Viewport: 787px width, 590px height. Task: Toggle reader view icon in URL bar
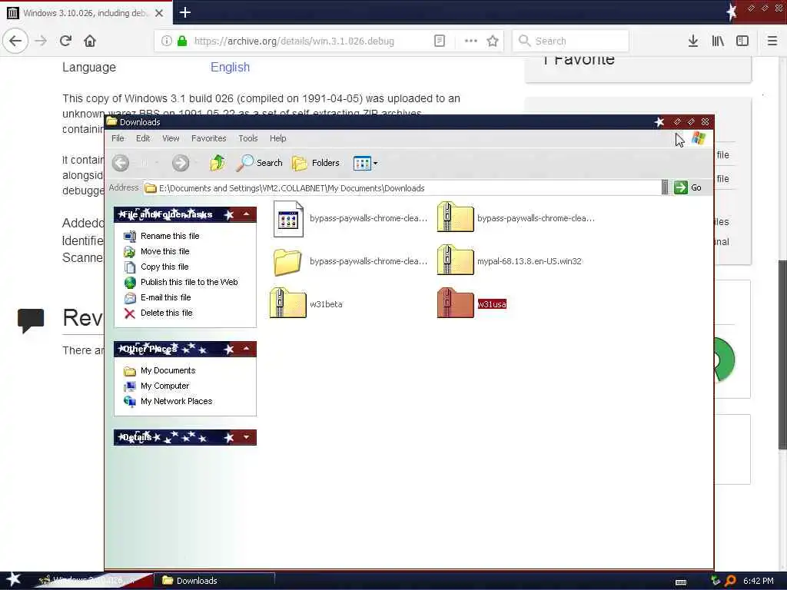pos(440,41)
